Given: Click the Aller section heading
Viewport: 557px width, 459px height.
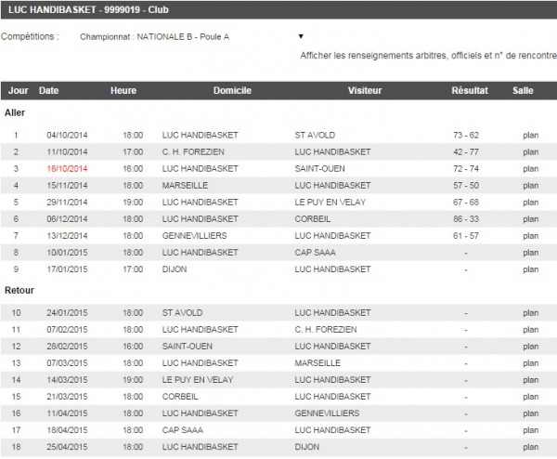Looking at the screenshot, I should click(15, 112).
